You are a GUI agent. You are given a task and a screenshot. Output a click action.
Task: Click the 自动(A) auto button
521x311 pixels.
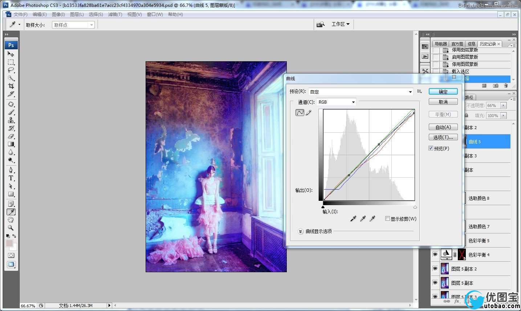pyautogui.click(x=443, y=127)
